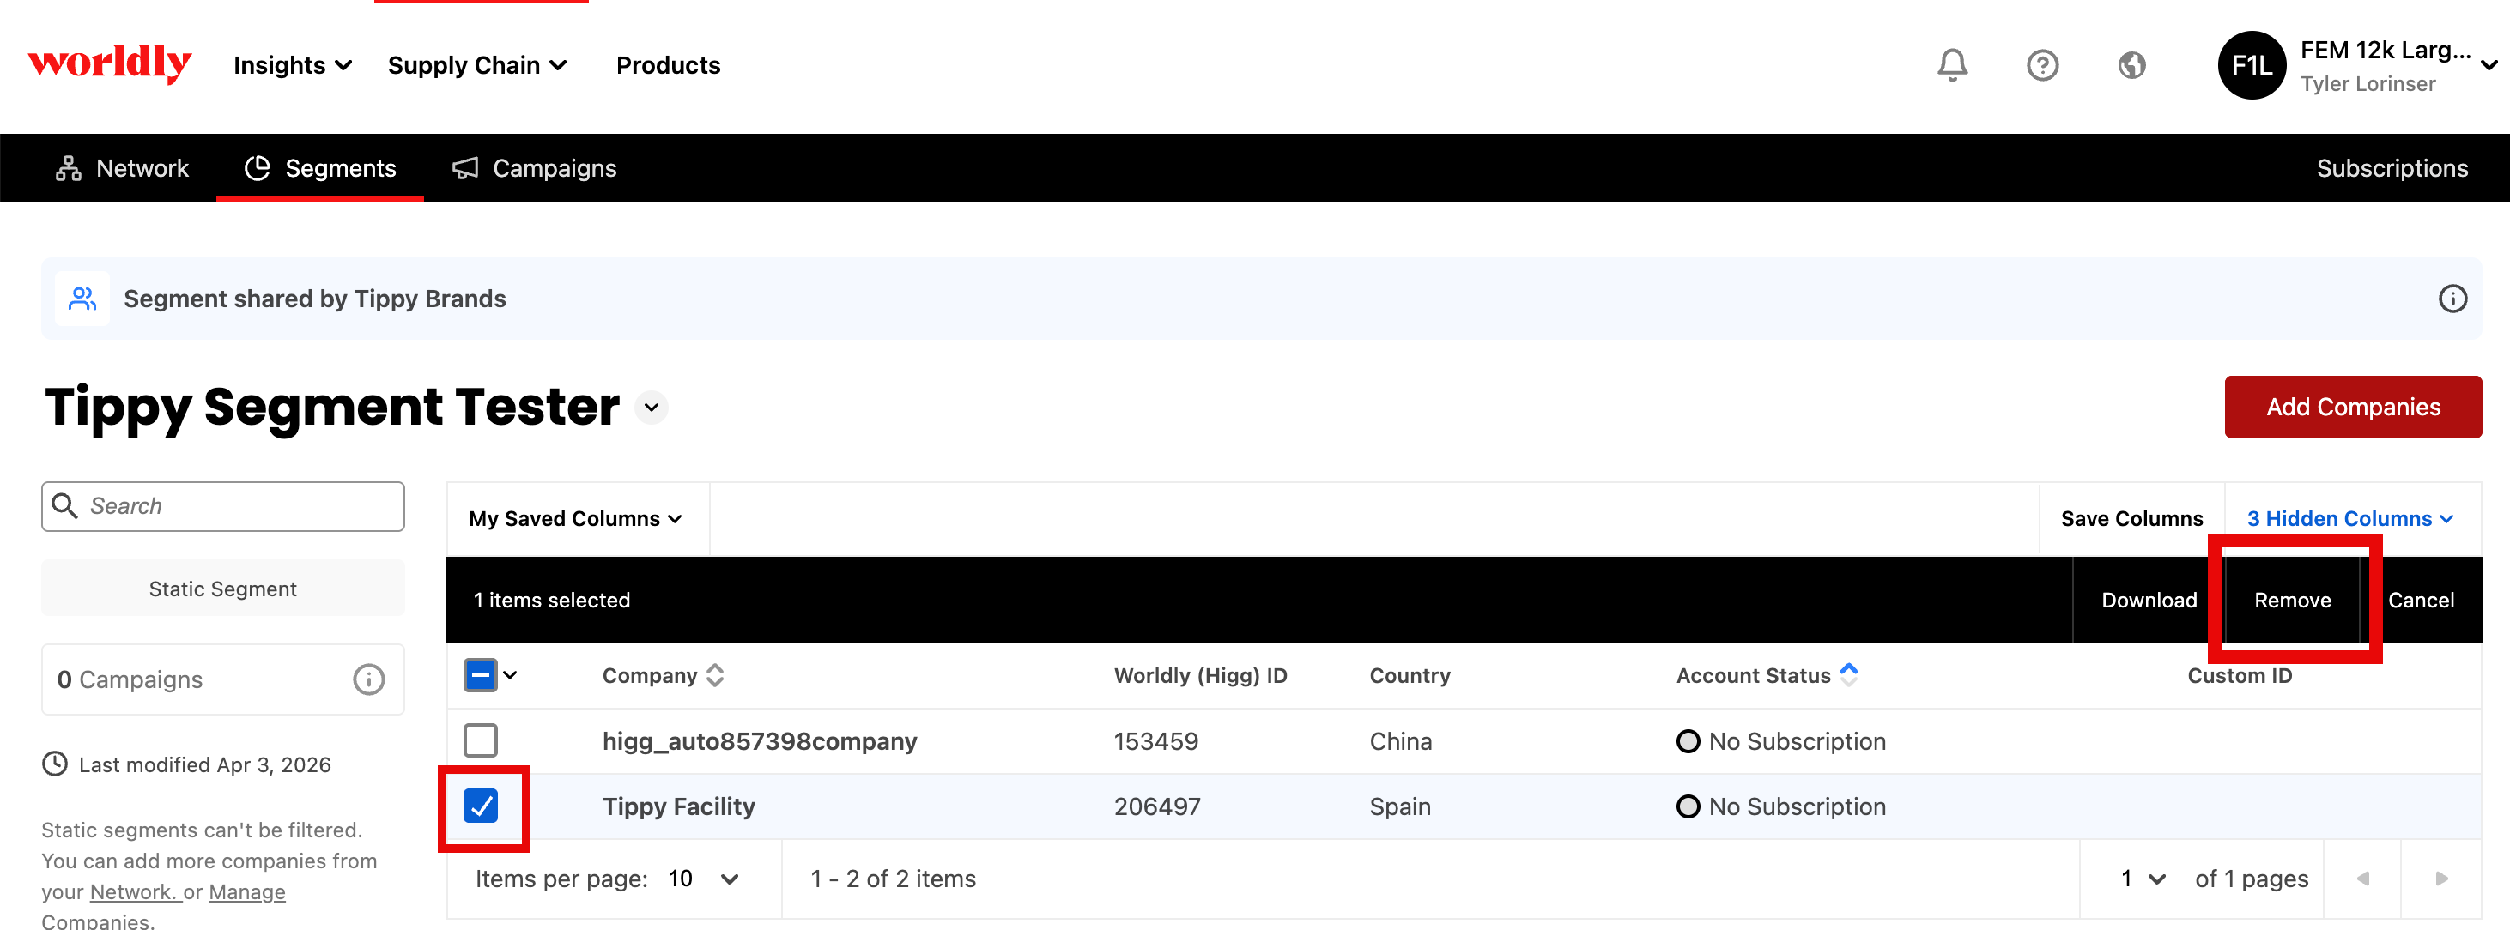This screenshot has height=930, width=2510.
Task: Click the globe language icon
Action: 2131,65
